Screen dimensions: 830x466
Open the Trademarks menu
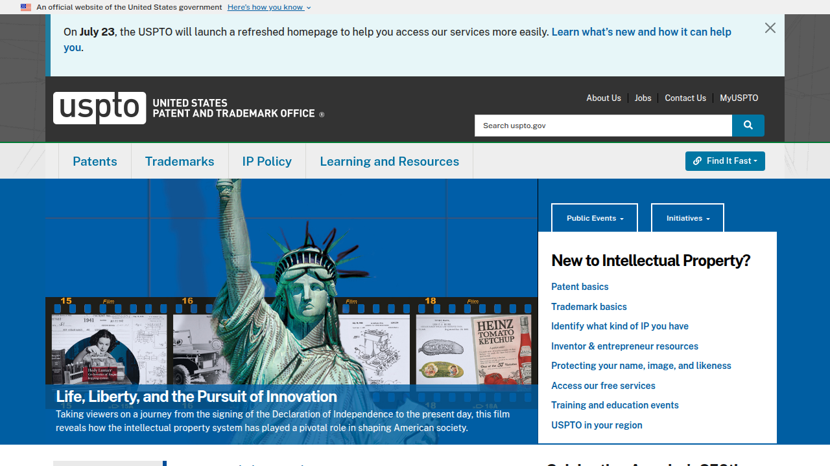180,161
